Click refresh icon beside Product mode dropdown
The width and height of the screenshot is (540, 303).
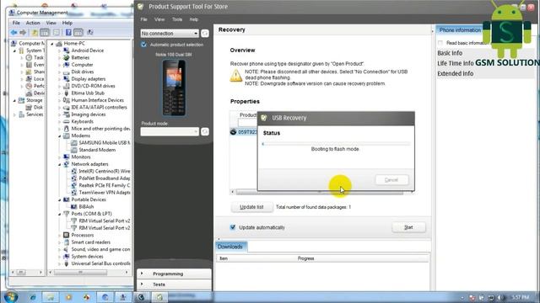click(x=205, y=131)
